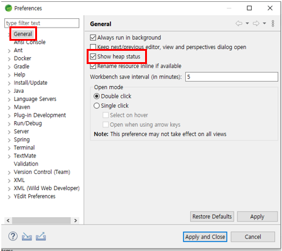Image resolution: width=282 pixels, height=251 pixels.
Task: Click the Restore Defaults button
Action: [x=212, y=216]
